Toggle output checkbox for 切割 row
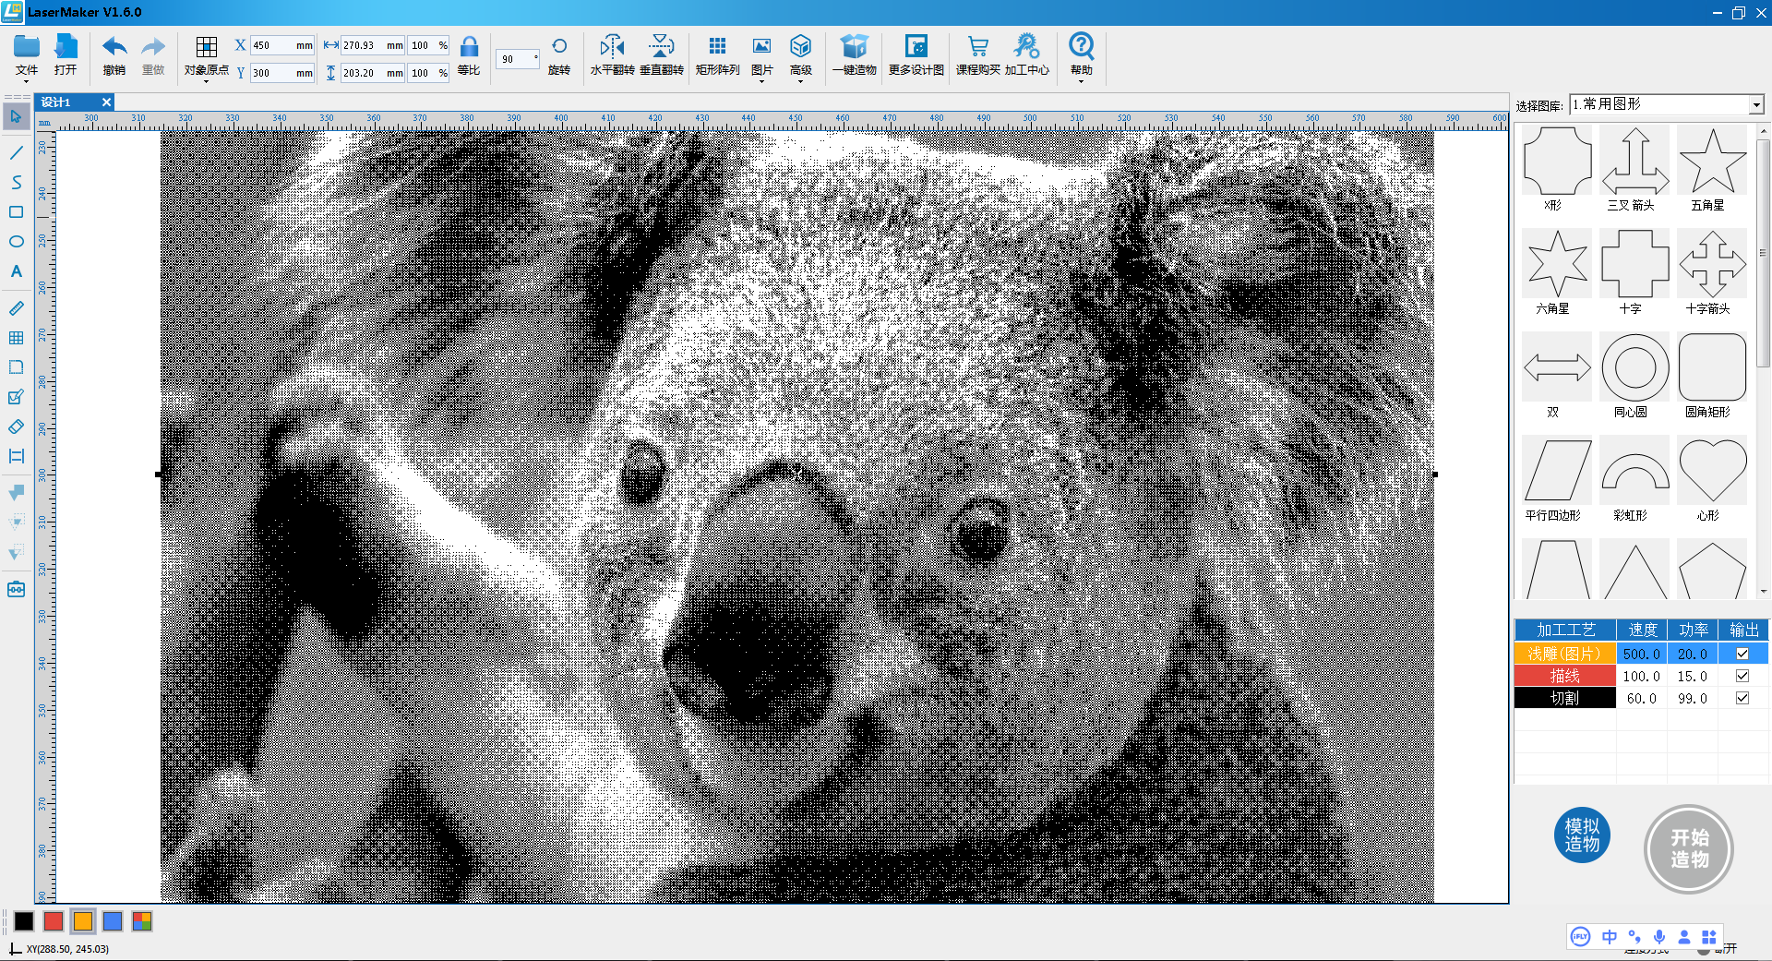This screenshot has height=961, width=1772. coord(1742,698)
